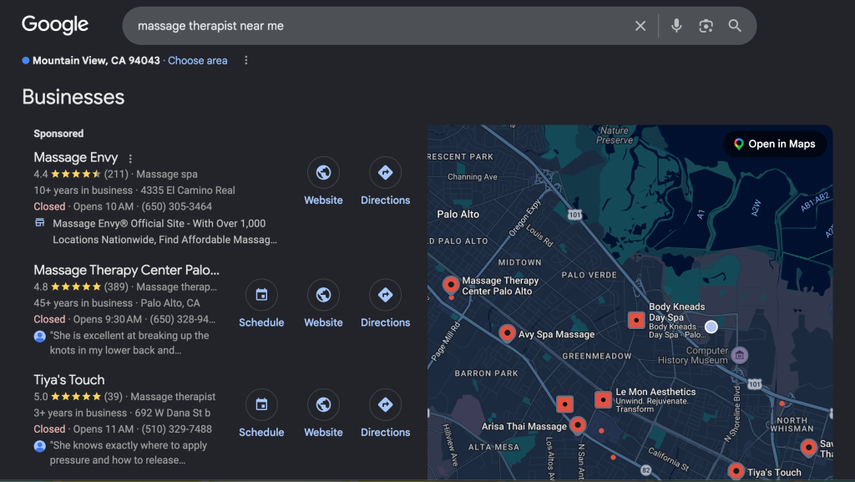Select the Le Mon Aesthetics map marker
This screenshot has width=855, height=482.
click(x=603, y=399)
